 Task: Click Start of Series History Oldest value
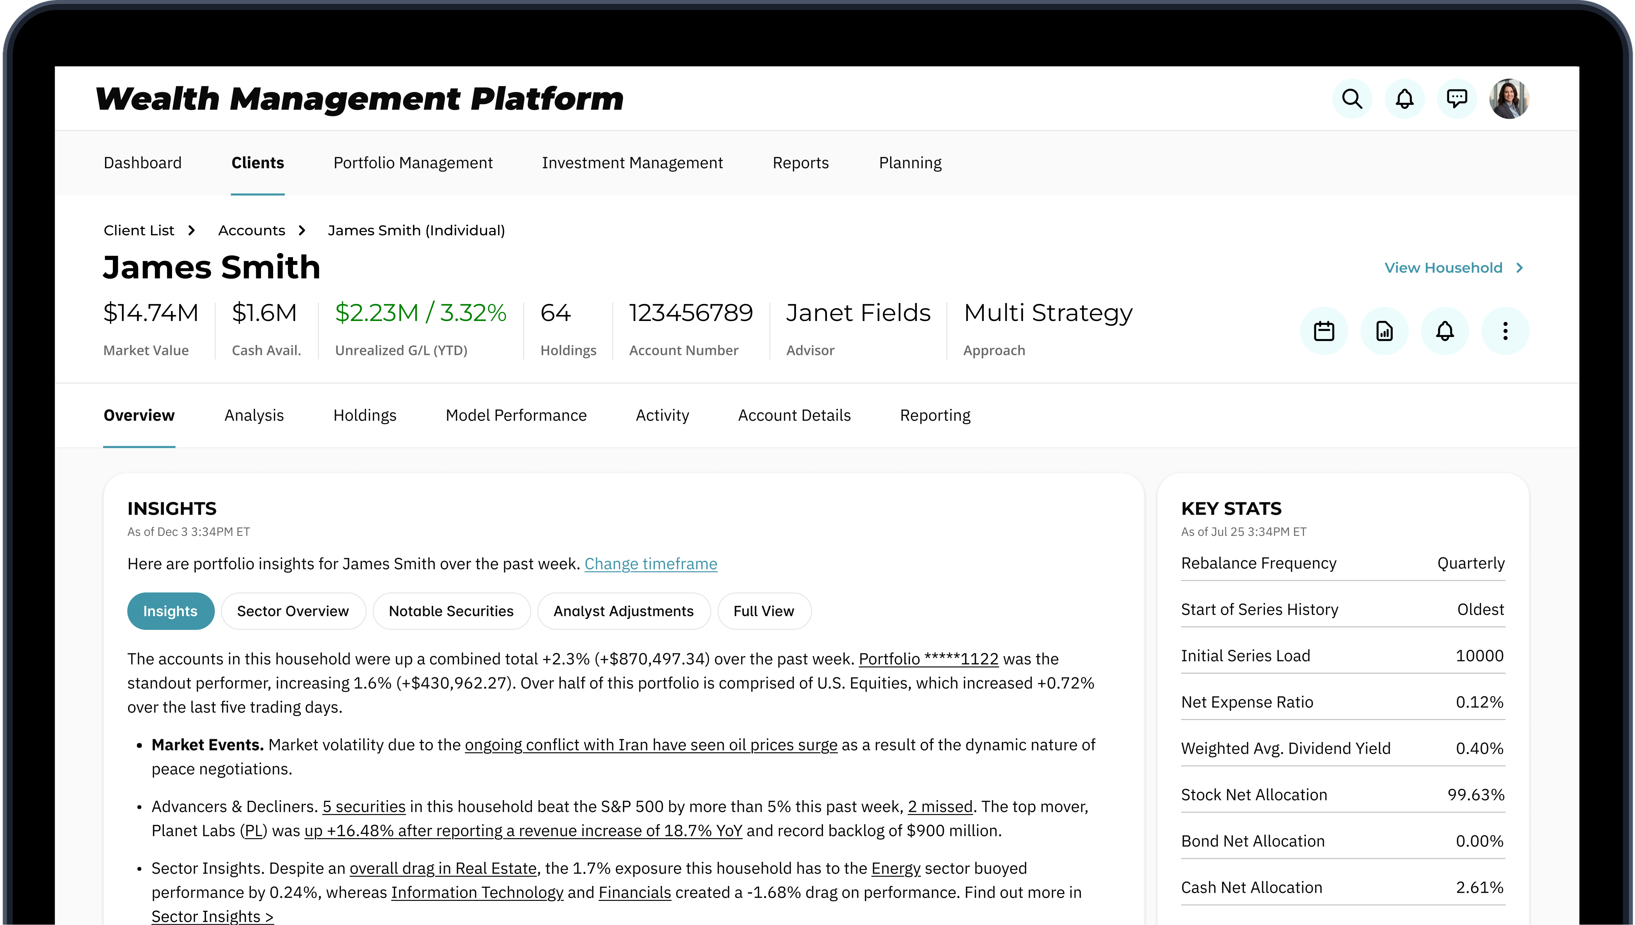(x=1480, y=609)
